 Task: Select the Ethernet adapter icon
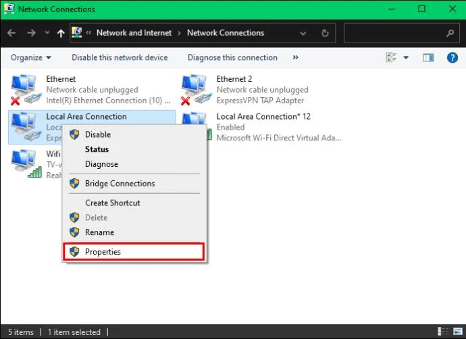pyautogui.click(x=25, y=89)
